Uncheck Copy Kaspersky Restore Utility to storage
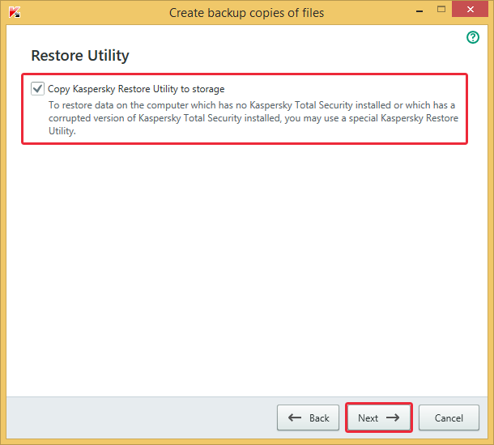The width and height of the screenshot is (494, 445). point(37,88)
